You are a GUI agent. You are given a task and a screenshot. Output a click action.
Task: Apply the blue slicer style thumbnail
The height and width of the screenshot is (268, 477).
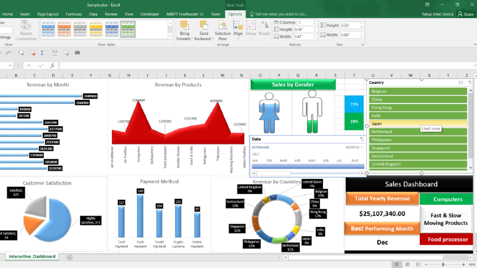click(48, 29)
